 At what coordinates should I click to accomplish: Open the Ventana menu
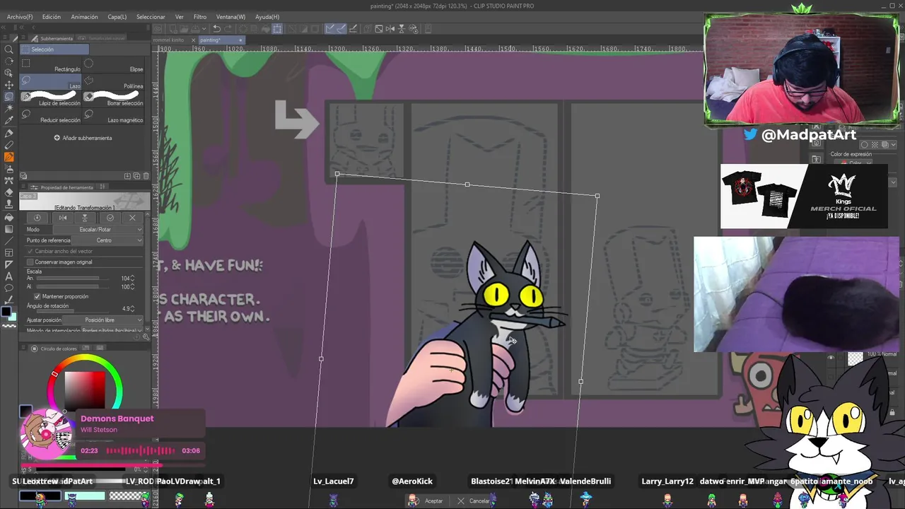[x=230, y=16]
